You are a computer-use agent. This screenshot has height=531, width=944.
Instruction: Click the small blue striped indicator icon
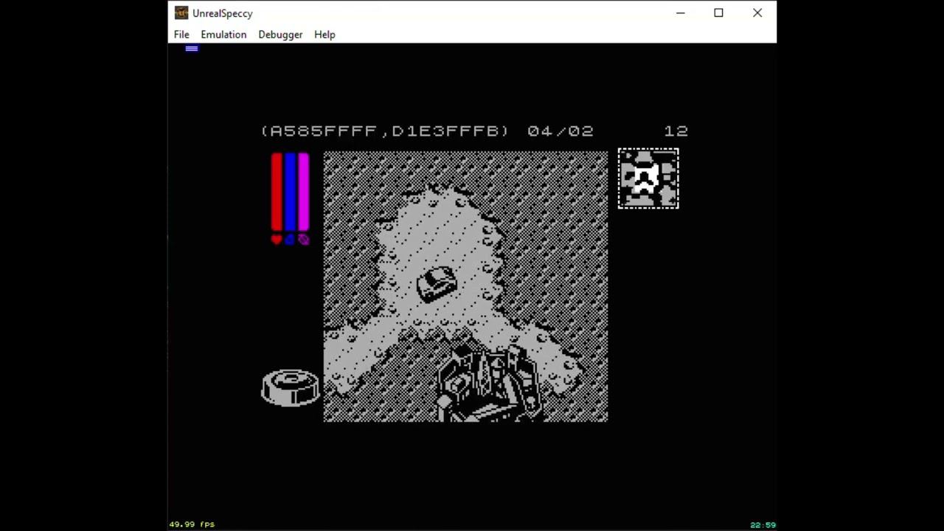[192, 49]
